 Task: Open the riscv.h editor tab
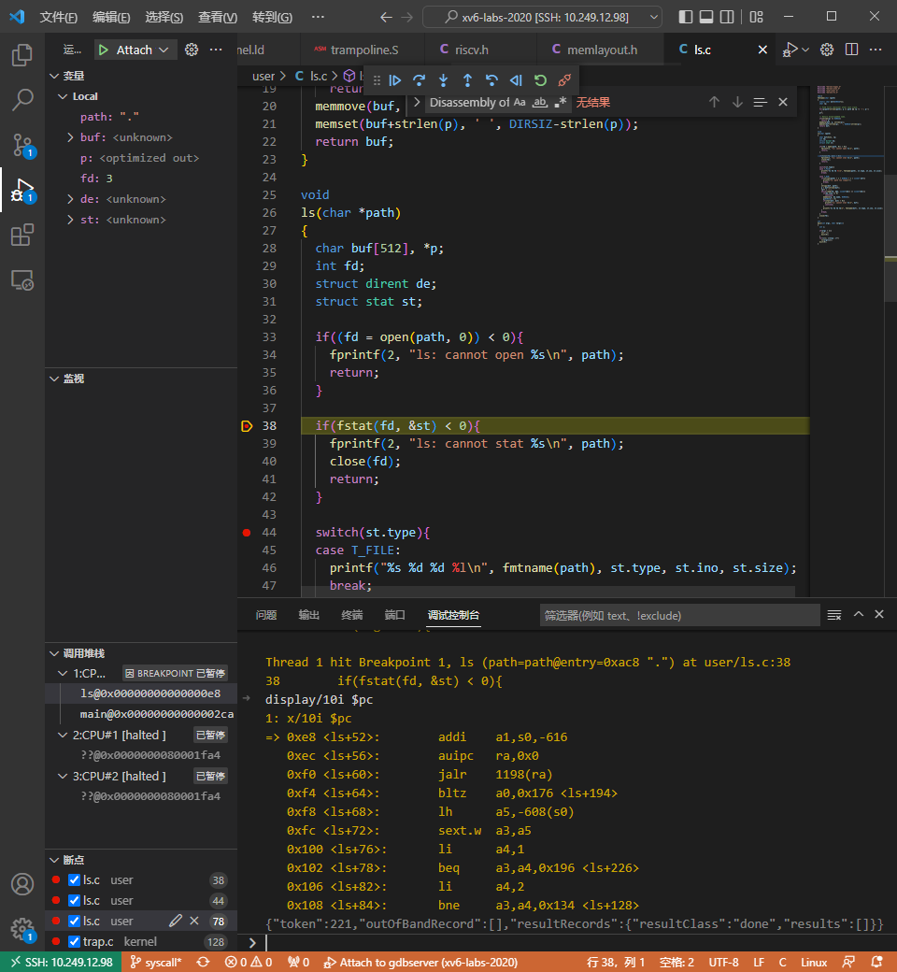pyautogui.click(x=471, y=50)
